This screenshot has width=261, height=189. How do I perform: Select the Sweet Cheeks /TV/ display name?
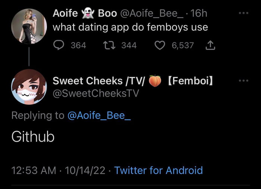click(99, 80)
